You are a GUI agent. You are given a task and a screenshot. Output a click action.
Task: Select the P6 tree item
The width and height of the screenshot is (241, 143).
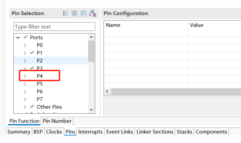click(x=40, y=91)
